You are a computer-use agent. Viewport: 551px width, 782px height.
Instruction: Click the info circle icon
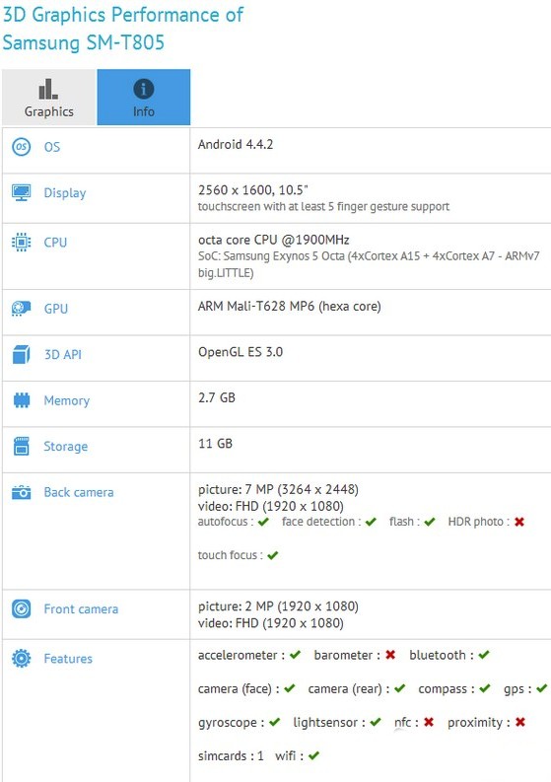tap(144, 90)
